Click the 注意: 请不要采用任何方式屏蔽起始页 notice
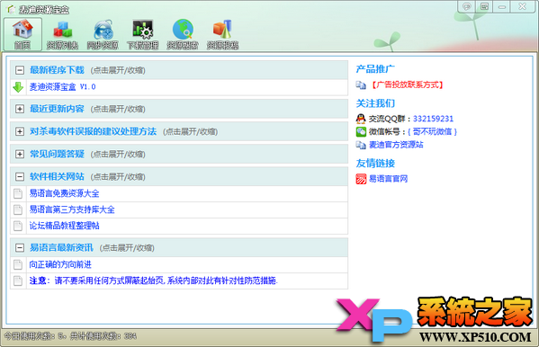The image size is (539, 347). (153, 280)
